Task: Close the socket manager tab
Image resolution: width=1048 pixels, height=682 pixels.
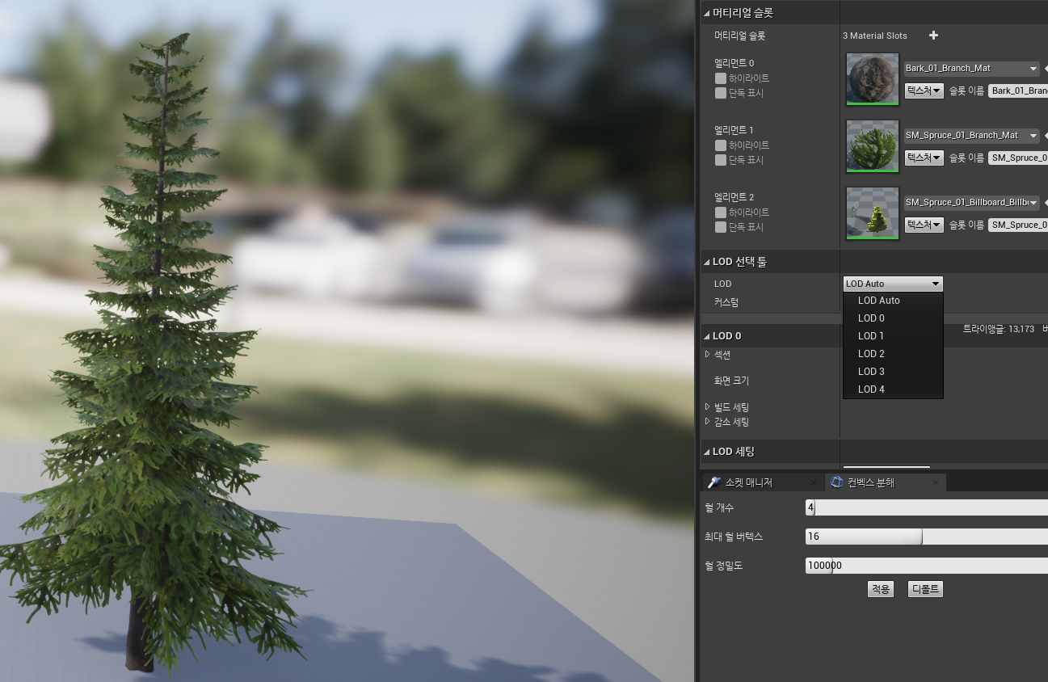Action: [814, 482]
